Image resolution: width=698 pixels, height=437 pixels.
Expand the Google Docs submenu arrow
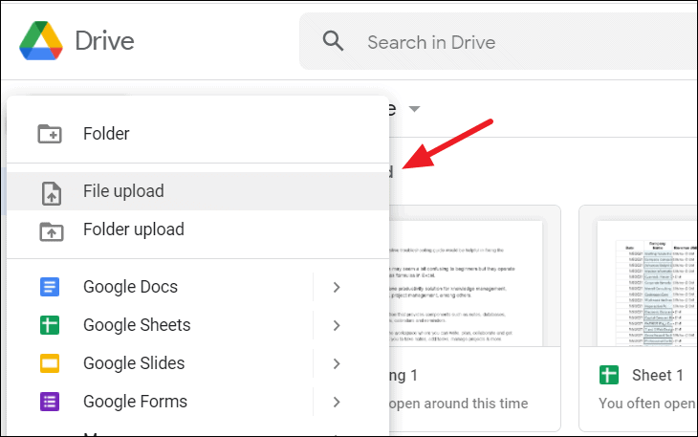pos(337,288)
